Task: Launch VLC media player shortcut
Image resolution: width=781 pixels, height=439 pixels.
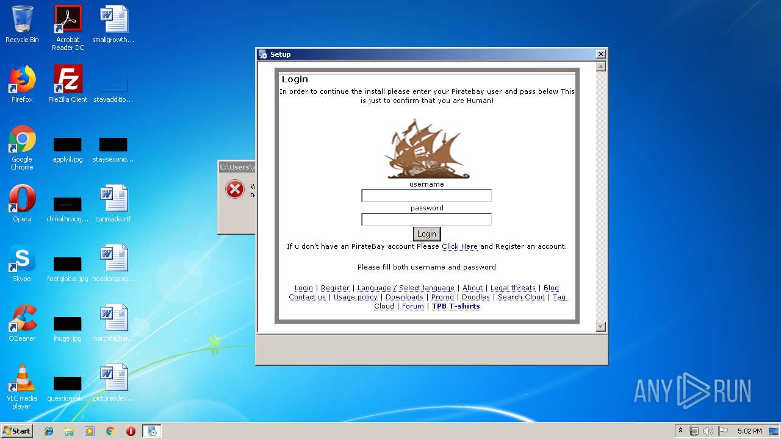Action: pos(22,387)
